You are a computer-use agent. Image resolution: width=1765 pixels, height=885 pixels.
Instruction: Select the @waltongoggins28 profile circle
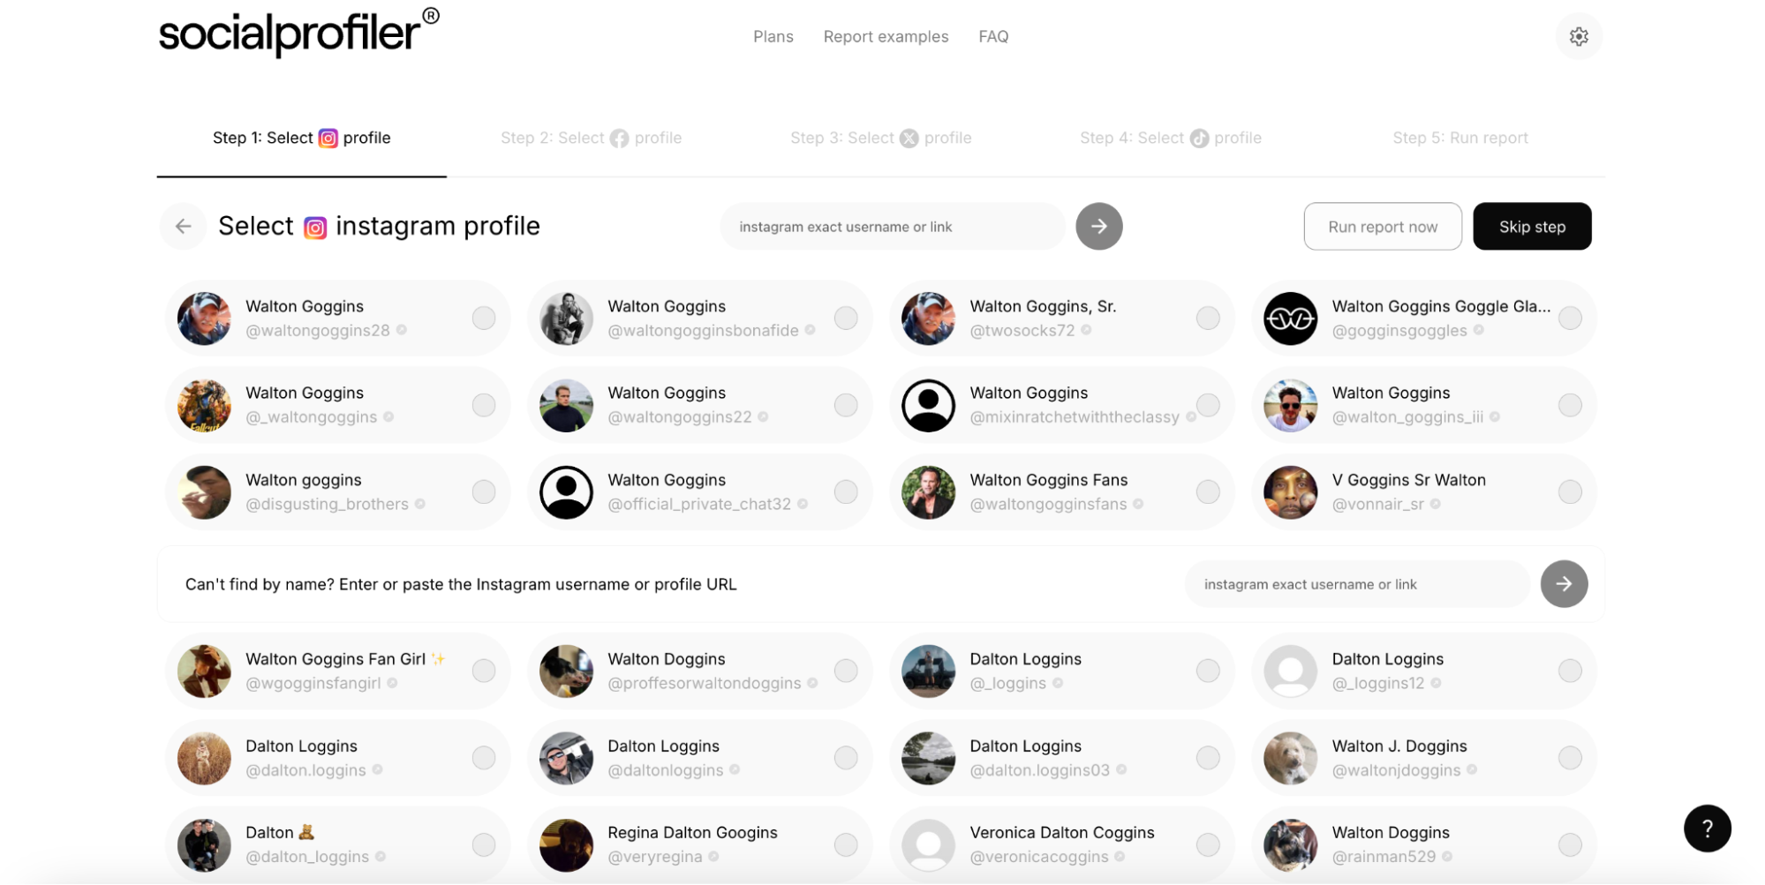(484, 318)
